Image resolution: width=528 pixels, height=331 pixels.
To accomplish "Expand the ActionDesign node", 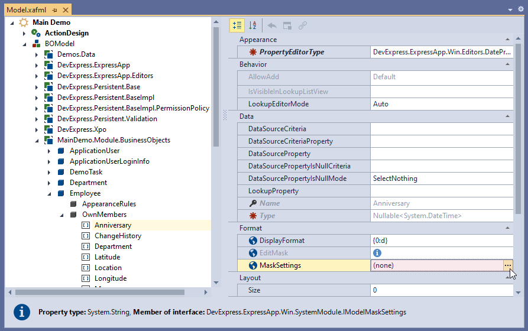I will tap(24, 33).
